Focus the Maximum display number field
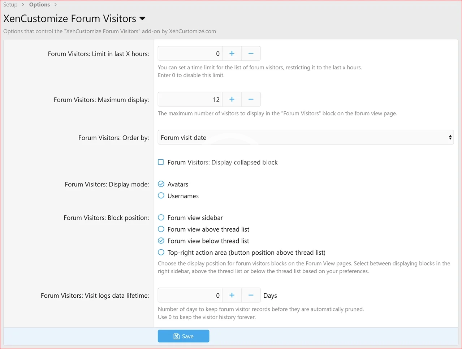 (190, 99)
